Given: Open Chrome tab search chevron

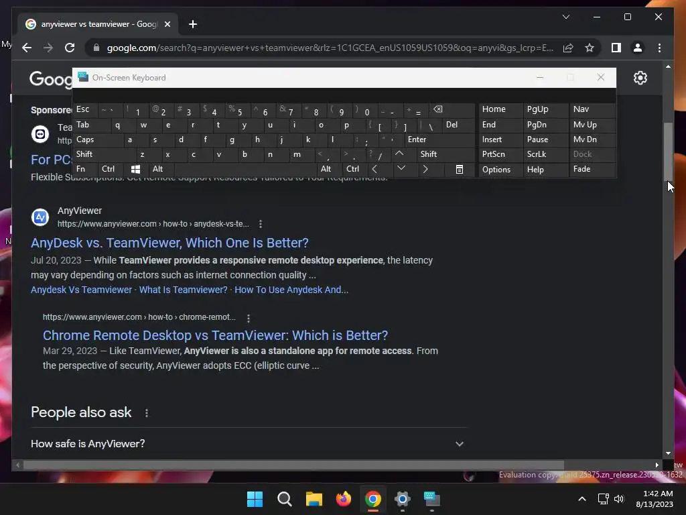Looking at the screenshot, I should [x=565, y=17].
